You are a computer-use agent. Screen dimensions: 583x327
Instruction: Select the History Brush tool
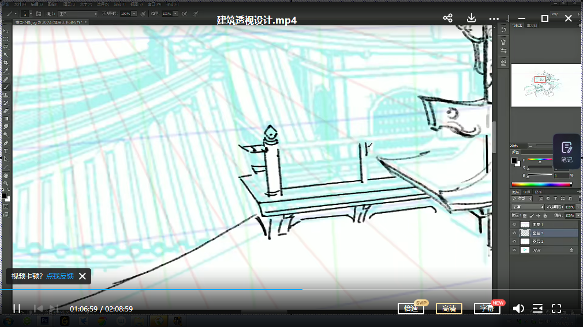tap(6, 103)
